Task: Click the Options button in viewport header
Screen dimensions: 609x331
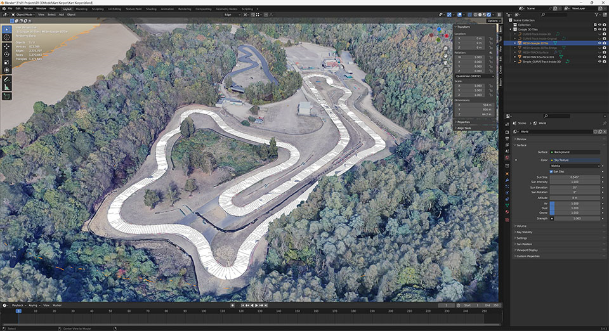Action: click(x=492, y=21)
